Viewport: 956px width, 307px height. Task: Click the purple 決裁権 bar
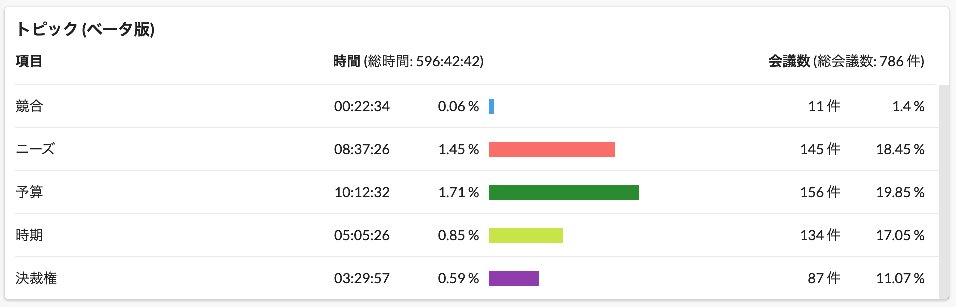514,279
